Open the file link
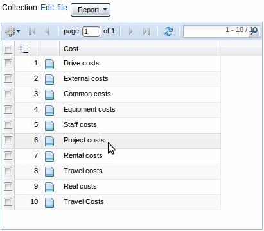 pyautogui.click(x=62, y=8)
